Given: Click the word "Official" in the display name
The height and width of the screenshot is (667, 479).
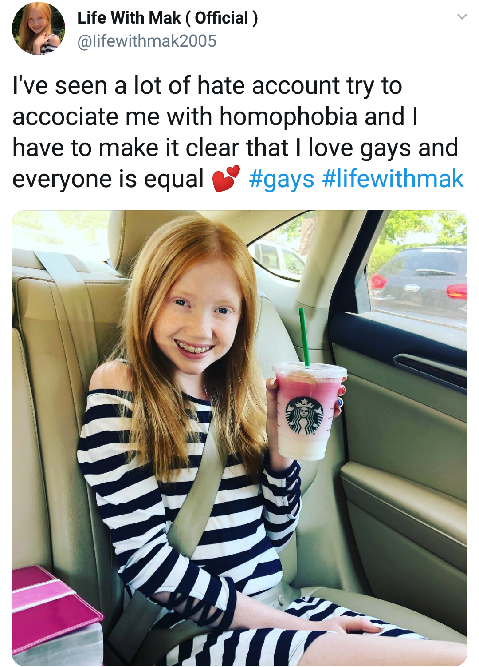Looking at the screenshot, I should [222, 18].
